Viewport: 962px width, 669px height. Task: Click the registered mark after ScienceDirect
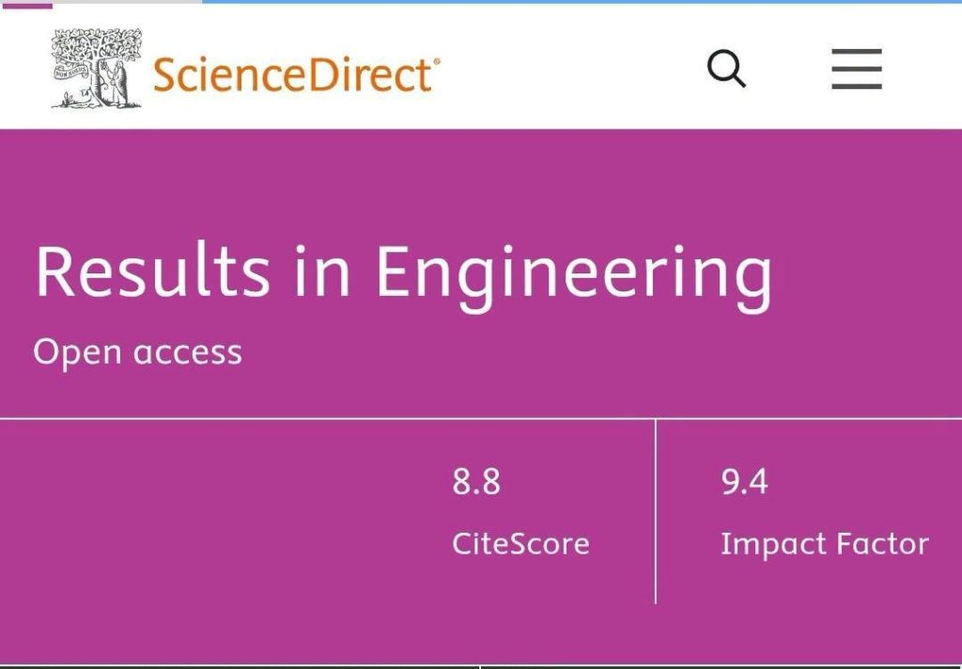[x=437, y=61]
